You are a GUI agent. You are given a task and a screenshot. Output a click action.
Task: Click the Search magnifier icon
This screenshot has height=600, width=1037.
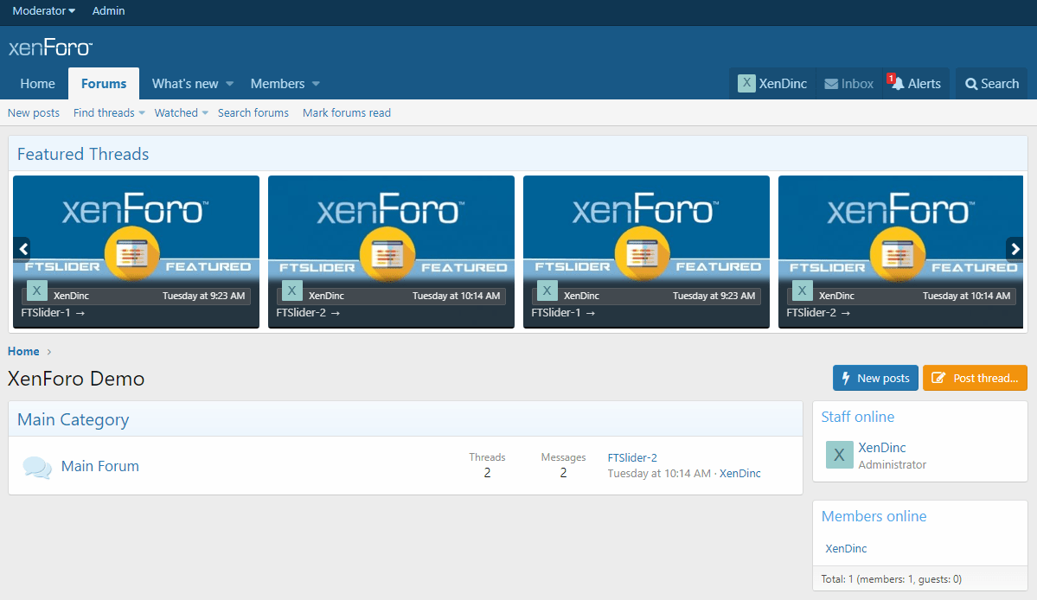pyautogui.click(x=971, y=84)
